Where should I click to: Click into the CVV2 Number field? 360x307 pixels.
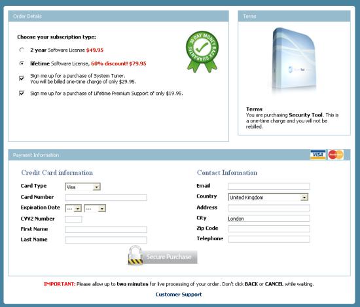(x=73, y=219)
